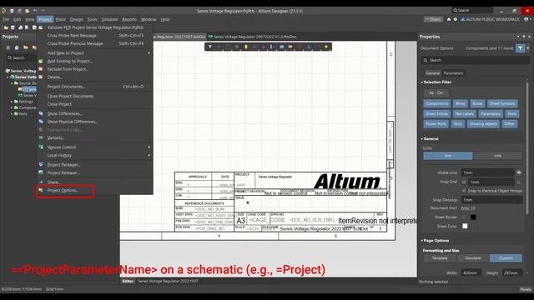Open Project Options from the Project menu
Image resolution: width=534 pixels, height=300 pixels.
pyautogui.click(x=63, y=191)
